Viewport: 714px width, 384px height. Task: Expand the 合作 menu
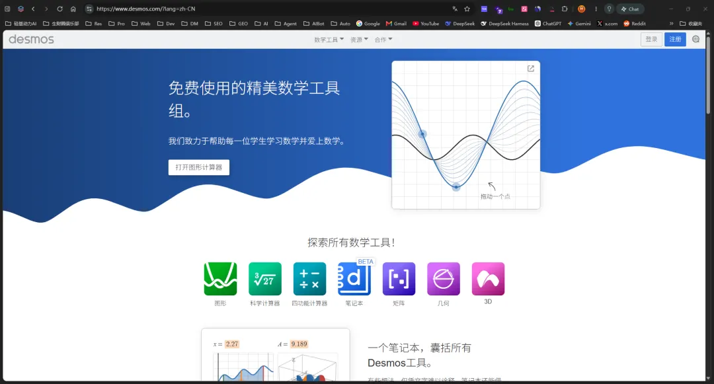tap(383, 40)
